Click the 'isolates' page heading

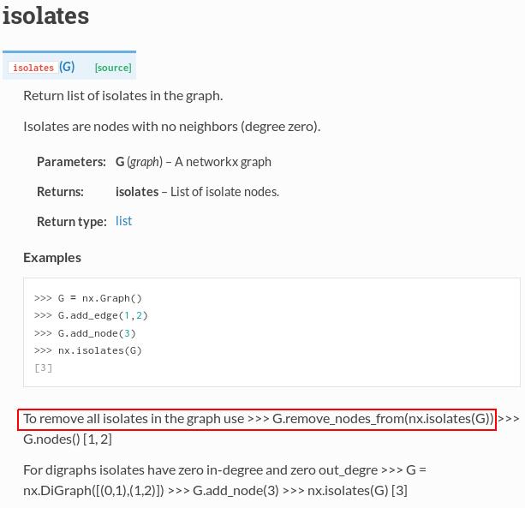click(x=46, y=16)
